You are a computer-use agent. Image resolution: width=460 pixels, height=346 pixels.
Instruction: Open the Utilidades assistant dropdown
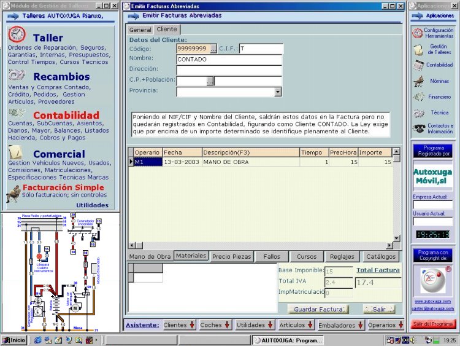[255, 325]
